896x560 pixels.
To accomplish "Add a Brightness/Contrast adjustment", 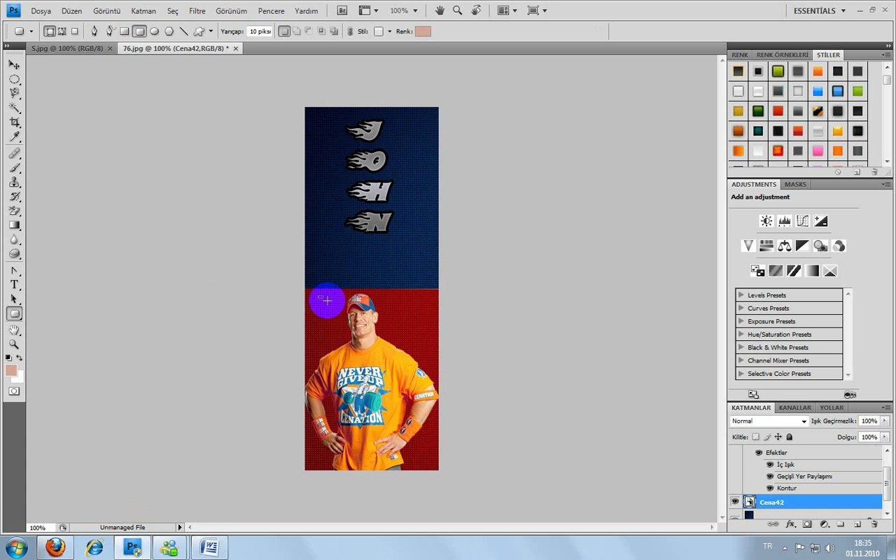I will (x=766, y=221).
